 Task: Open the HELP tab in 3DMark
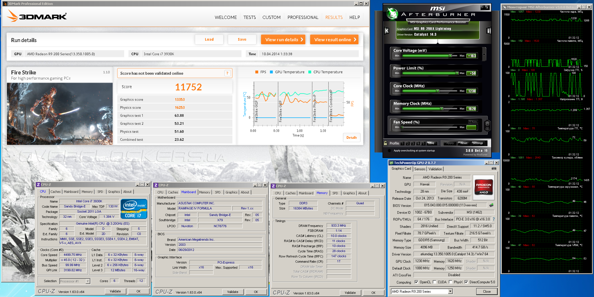click(x=354, y=17)
